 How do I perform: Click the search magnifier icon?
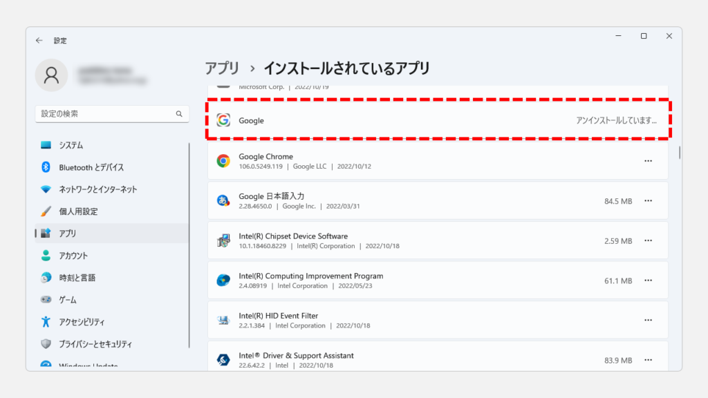click(178, 114)
